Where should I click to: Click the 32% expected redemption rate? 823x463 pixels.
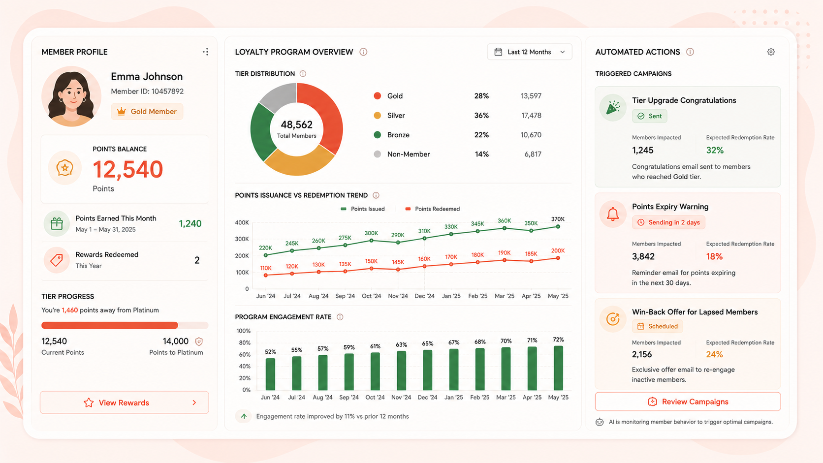coord(715,150)
